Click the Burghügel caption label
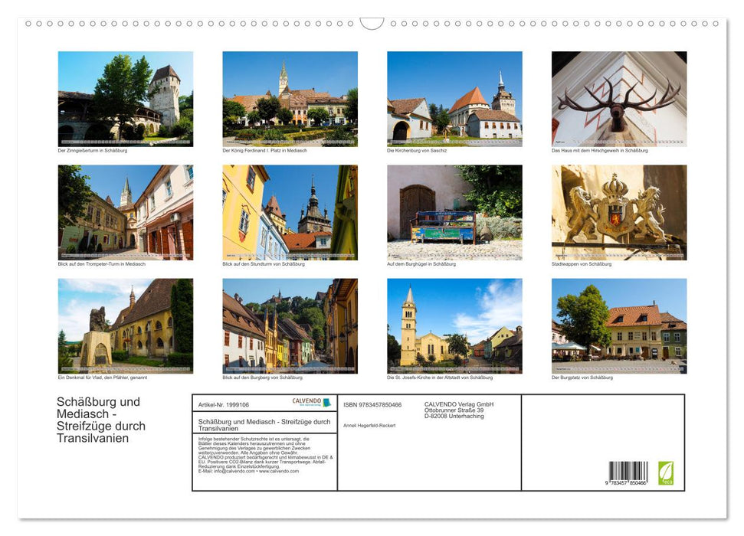 click(x=424, y=263)
